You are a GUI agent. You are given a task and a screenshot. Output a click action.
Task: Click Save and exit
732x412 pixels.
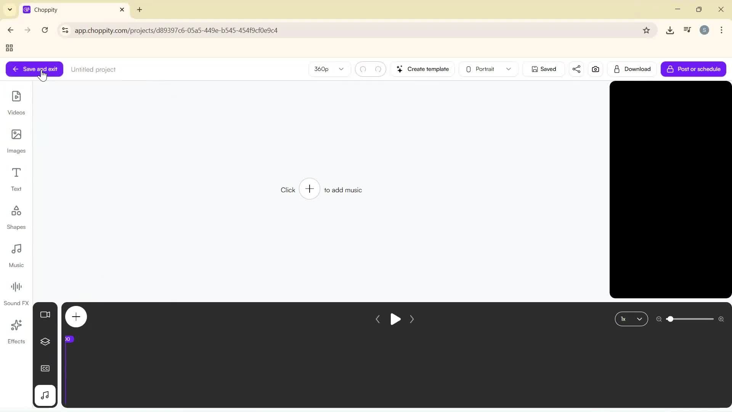coord(34,69)
